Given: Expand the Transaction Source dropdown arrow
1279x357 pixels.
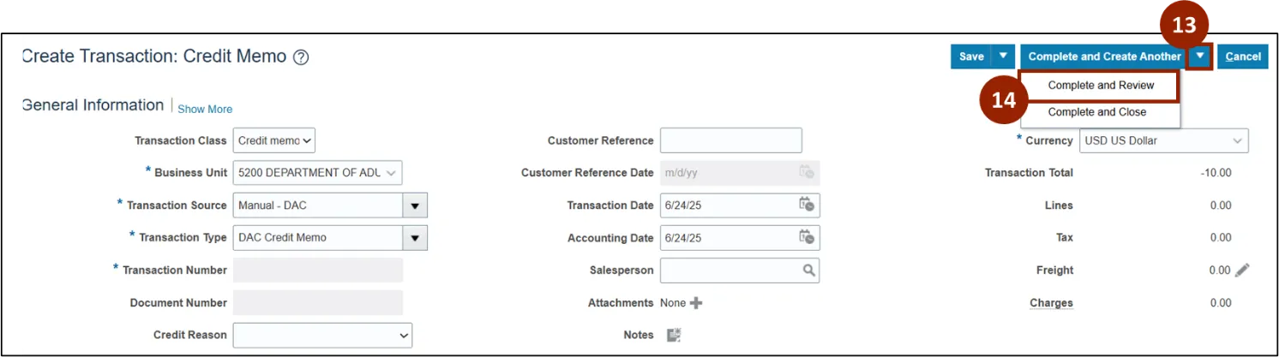Looking at the screenshot, I should (415, 205).
